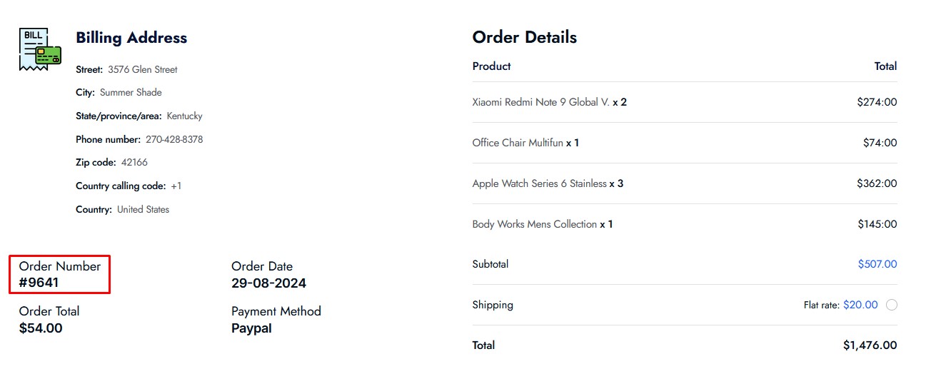Click the blue $507.00 subtotal amount
This screenshot has height=384, width=926.
click(877, 264)
